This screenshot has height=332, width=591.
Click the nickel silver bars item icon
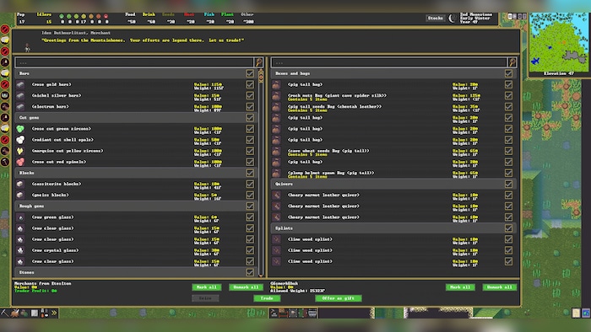pos(20,95)
